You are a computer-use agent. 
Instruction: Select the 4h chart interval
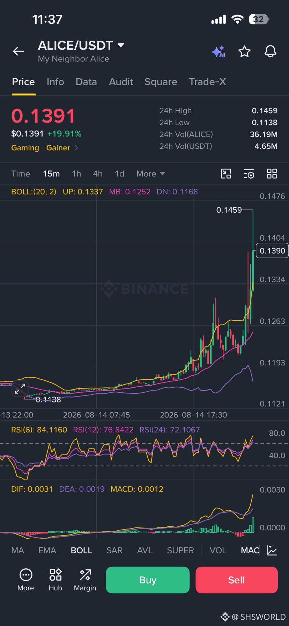pos(98,174)
